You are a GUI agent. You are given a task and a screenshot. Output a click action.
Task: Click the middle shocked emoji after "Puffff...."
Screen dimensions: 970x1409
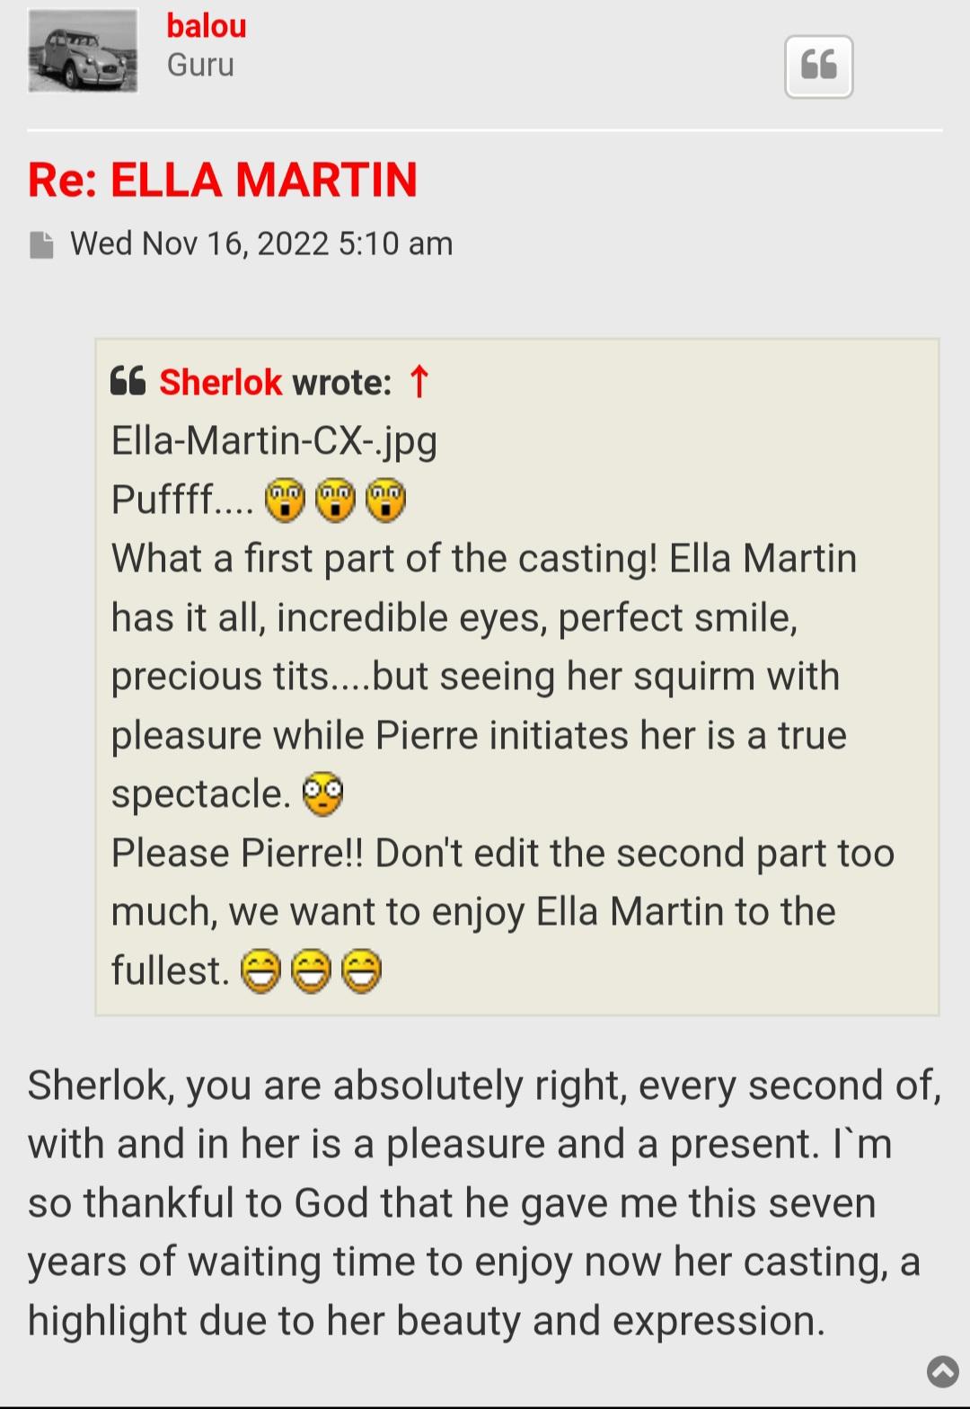tap(336, 501)
